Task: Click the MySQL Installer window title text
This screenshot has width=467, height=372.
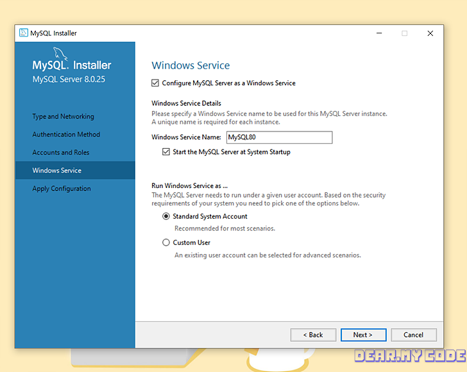Action: coord(54,33)
